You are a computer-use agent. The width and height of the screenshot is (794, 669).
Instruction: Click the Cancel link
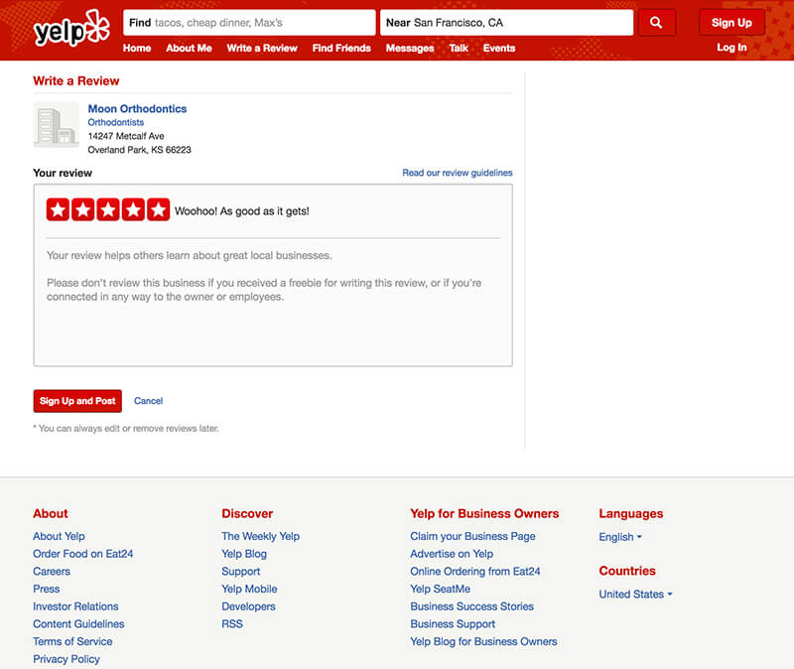[148, 401]
